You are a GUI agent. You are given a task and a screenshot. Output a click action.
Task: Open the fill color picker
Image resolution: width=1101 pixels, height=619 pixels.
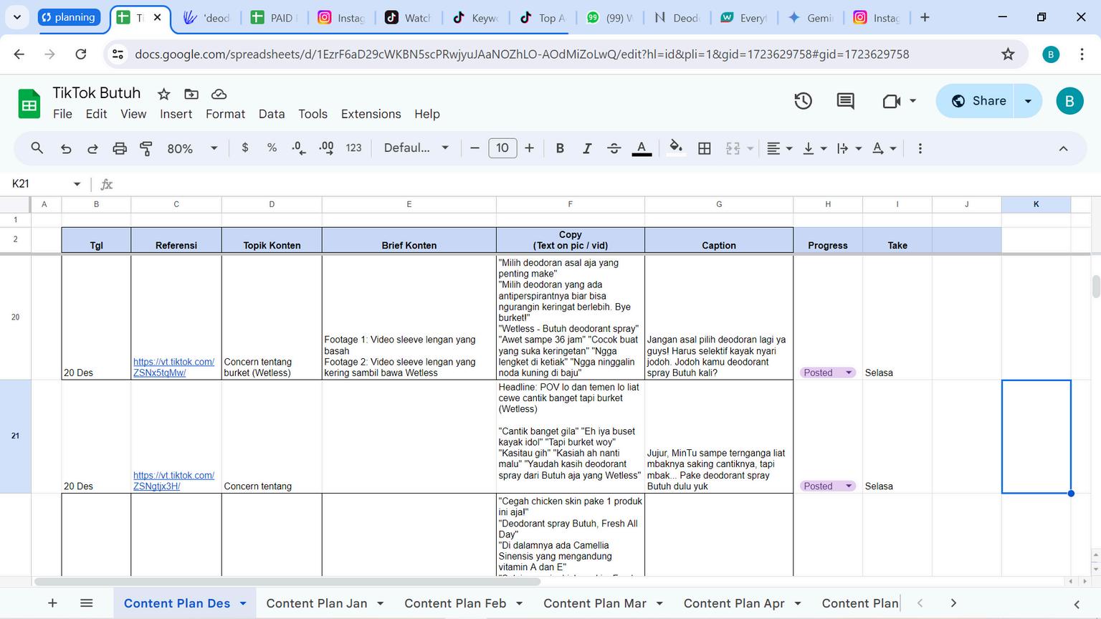(x=675, y=148)
